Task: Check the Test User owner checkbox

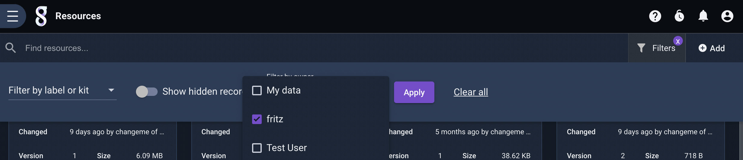Action: click(x=257, y=148)
